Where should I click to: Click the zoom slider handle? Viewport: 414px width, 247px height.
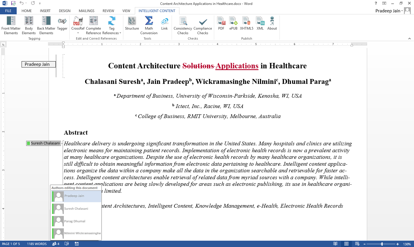tap(382, 244)
